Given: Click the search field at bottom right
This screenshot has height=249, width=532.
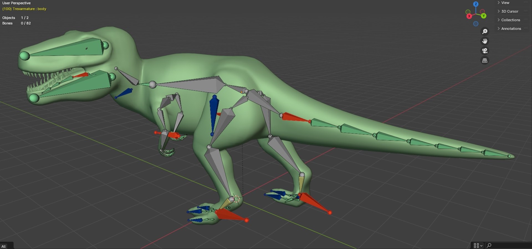Looking at the screenshot, I should click(x=508, y=246).
